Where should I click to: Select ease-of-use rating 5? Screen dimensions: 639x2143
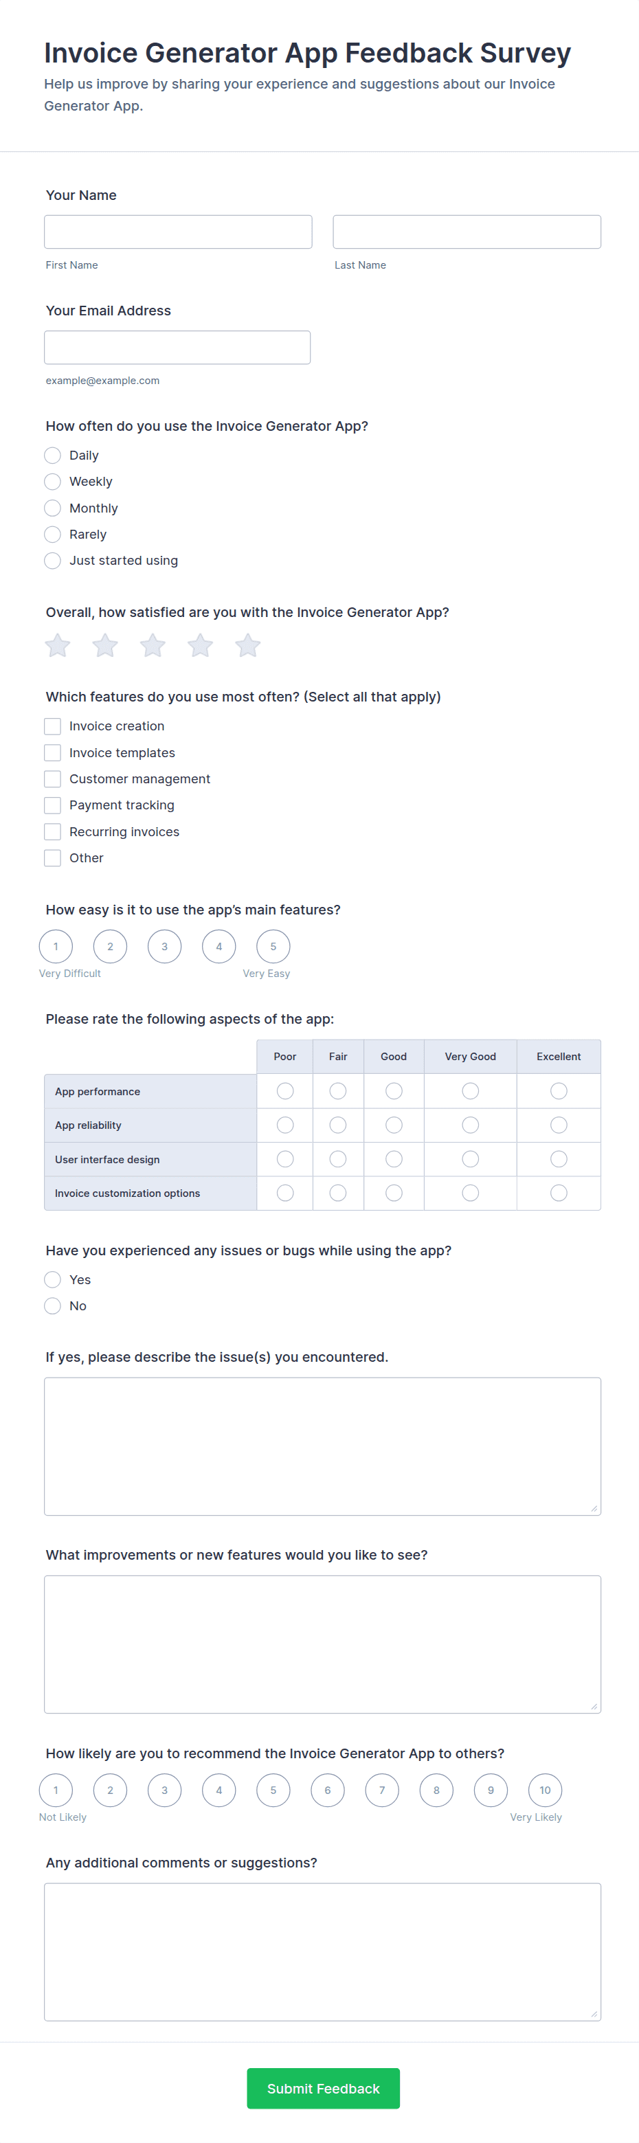(273, 947)
